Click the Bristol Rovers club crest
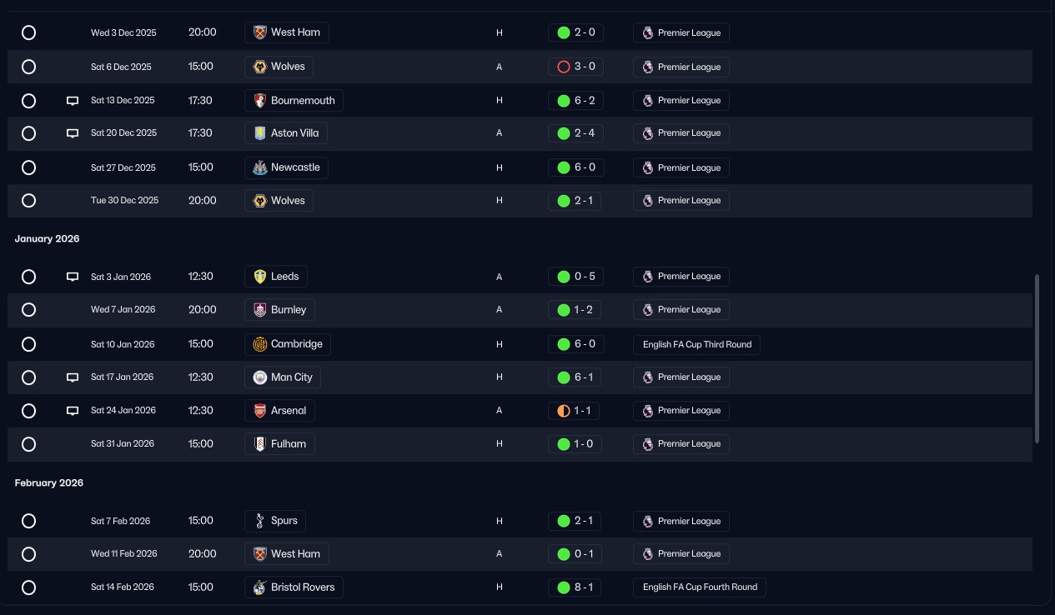 (259, 587)
